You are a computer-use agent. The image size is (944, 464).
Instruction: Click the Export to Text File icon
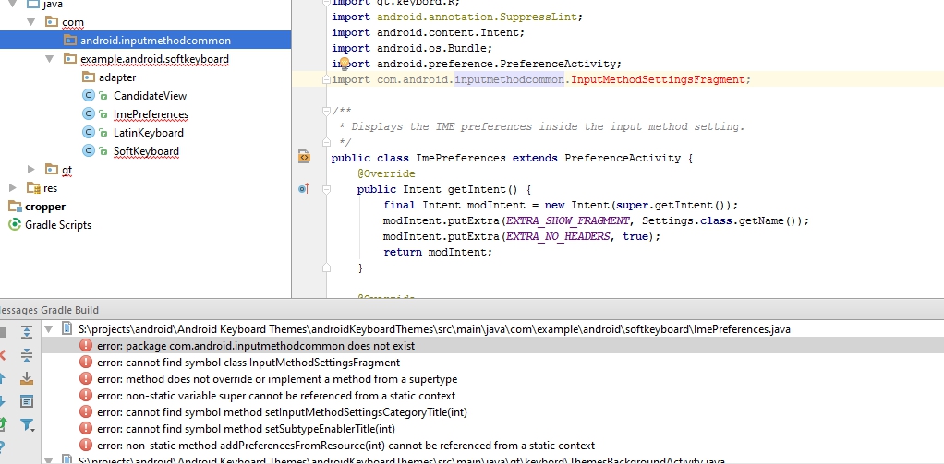click(x=27, y=378)
